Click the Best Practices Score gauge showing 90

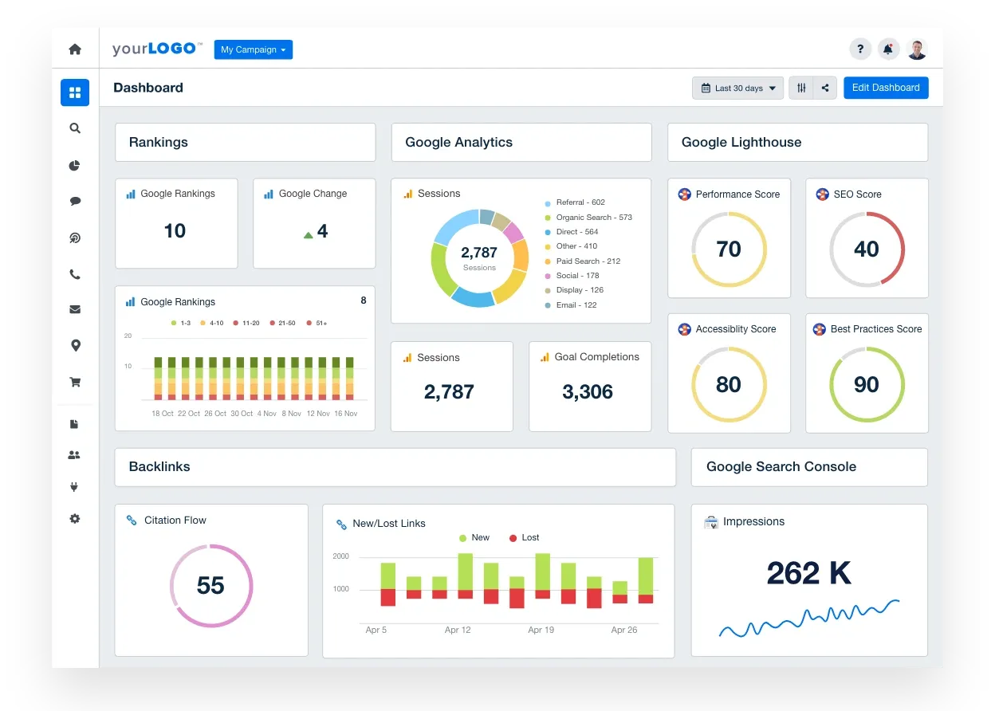(x=867, y=385)
